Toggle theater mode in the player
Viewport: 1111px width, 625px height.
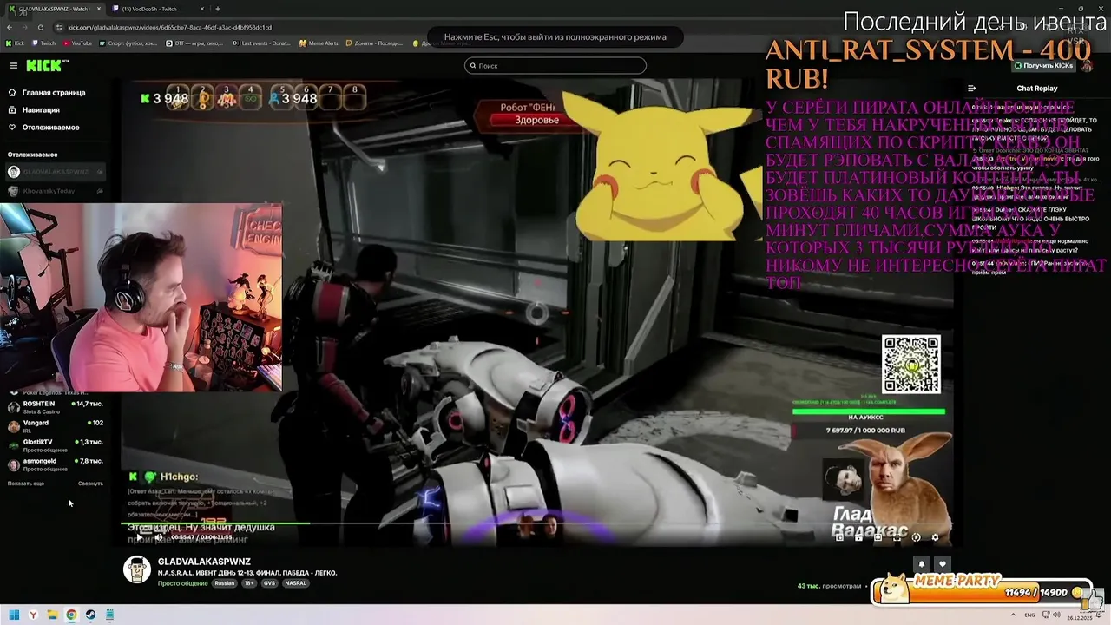coord(878,537)
